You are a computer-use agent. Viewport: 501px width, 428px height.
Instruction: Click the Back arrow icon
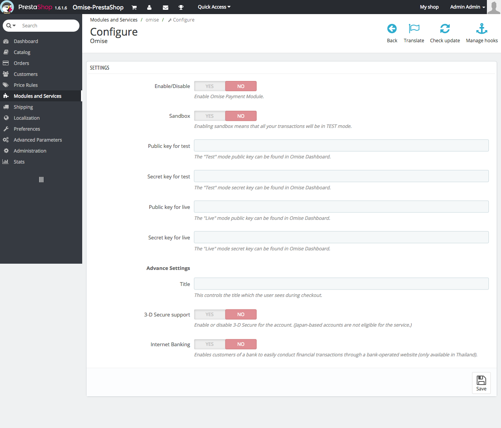[x=392, y=29]
